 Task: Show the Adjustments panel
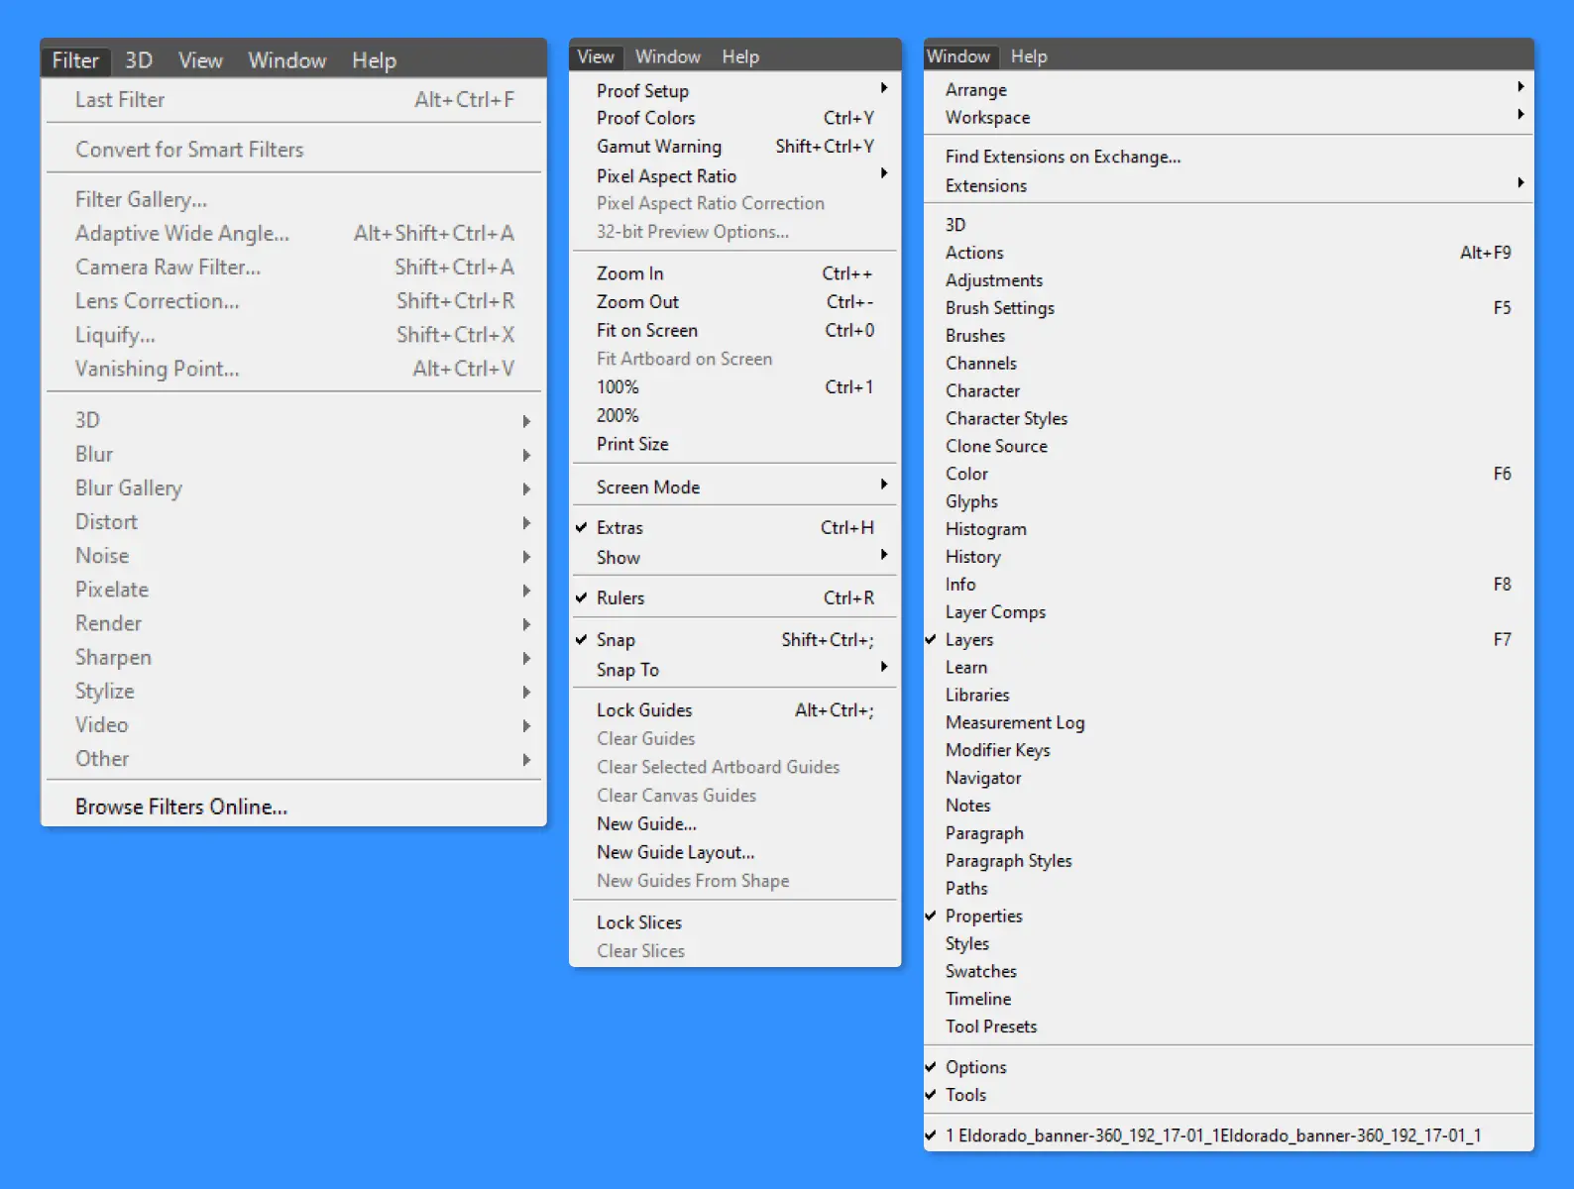(x=1228, y=280)
